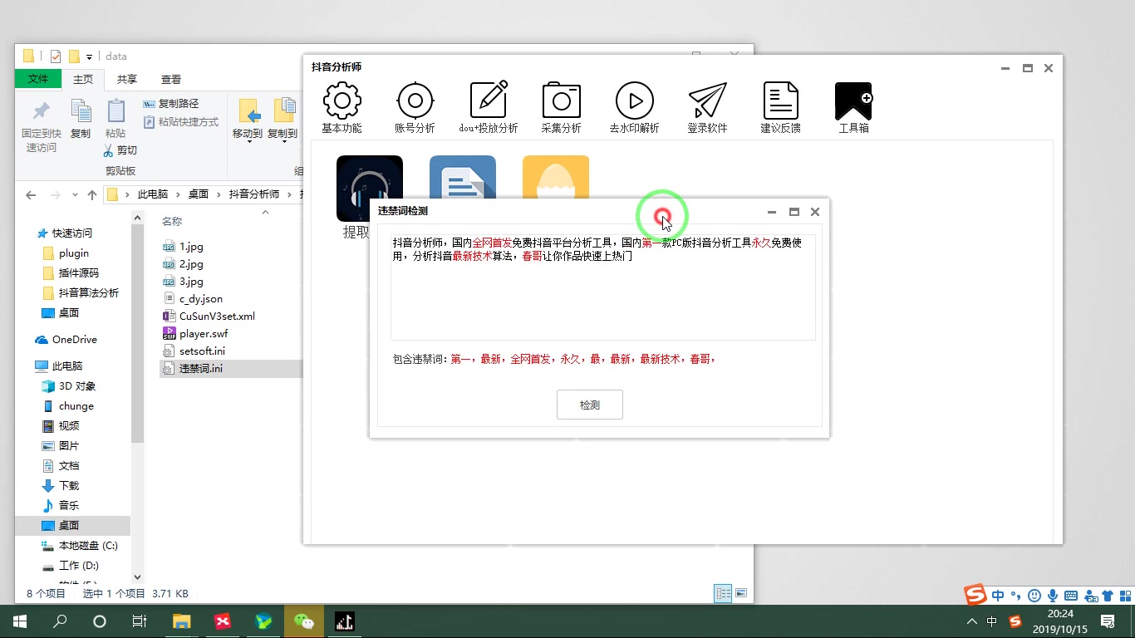Viewport: 1135px width, 638px height.
Task: Switch to the 共享 ribbon tab
Action: (x=127, y=79)
